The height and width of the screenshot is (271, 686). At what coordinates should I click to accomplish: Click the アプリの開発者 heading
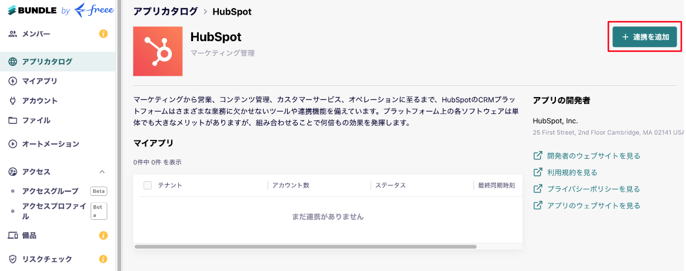[561, 101]
